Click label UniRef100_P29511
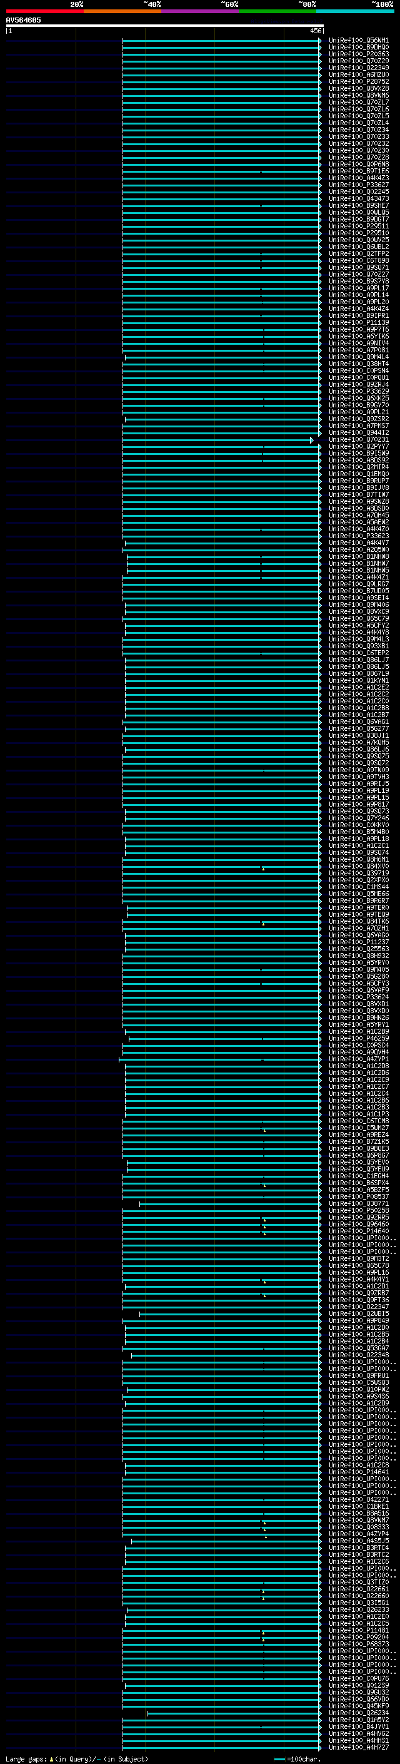 tap(359, 226)
